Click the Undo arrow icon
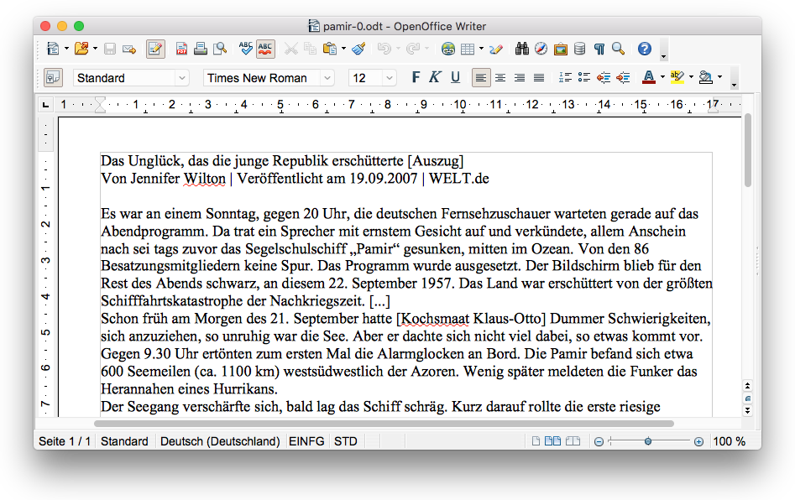 384,49
